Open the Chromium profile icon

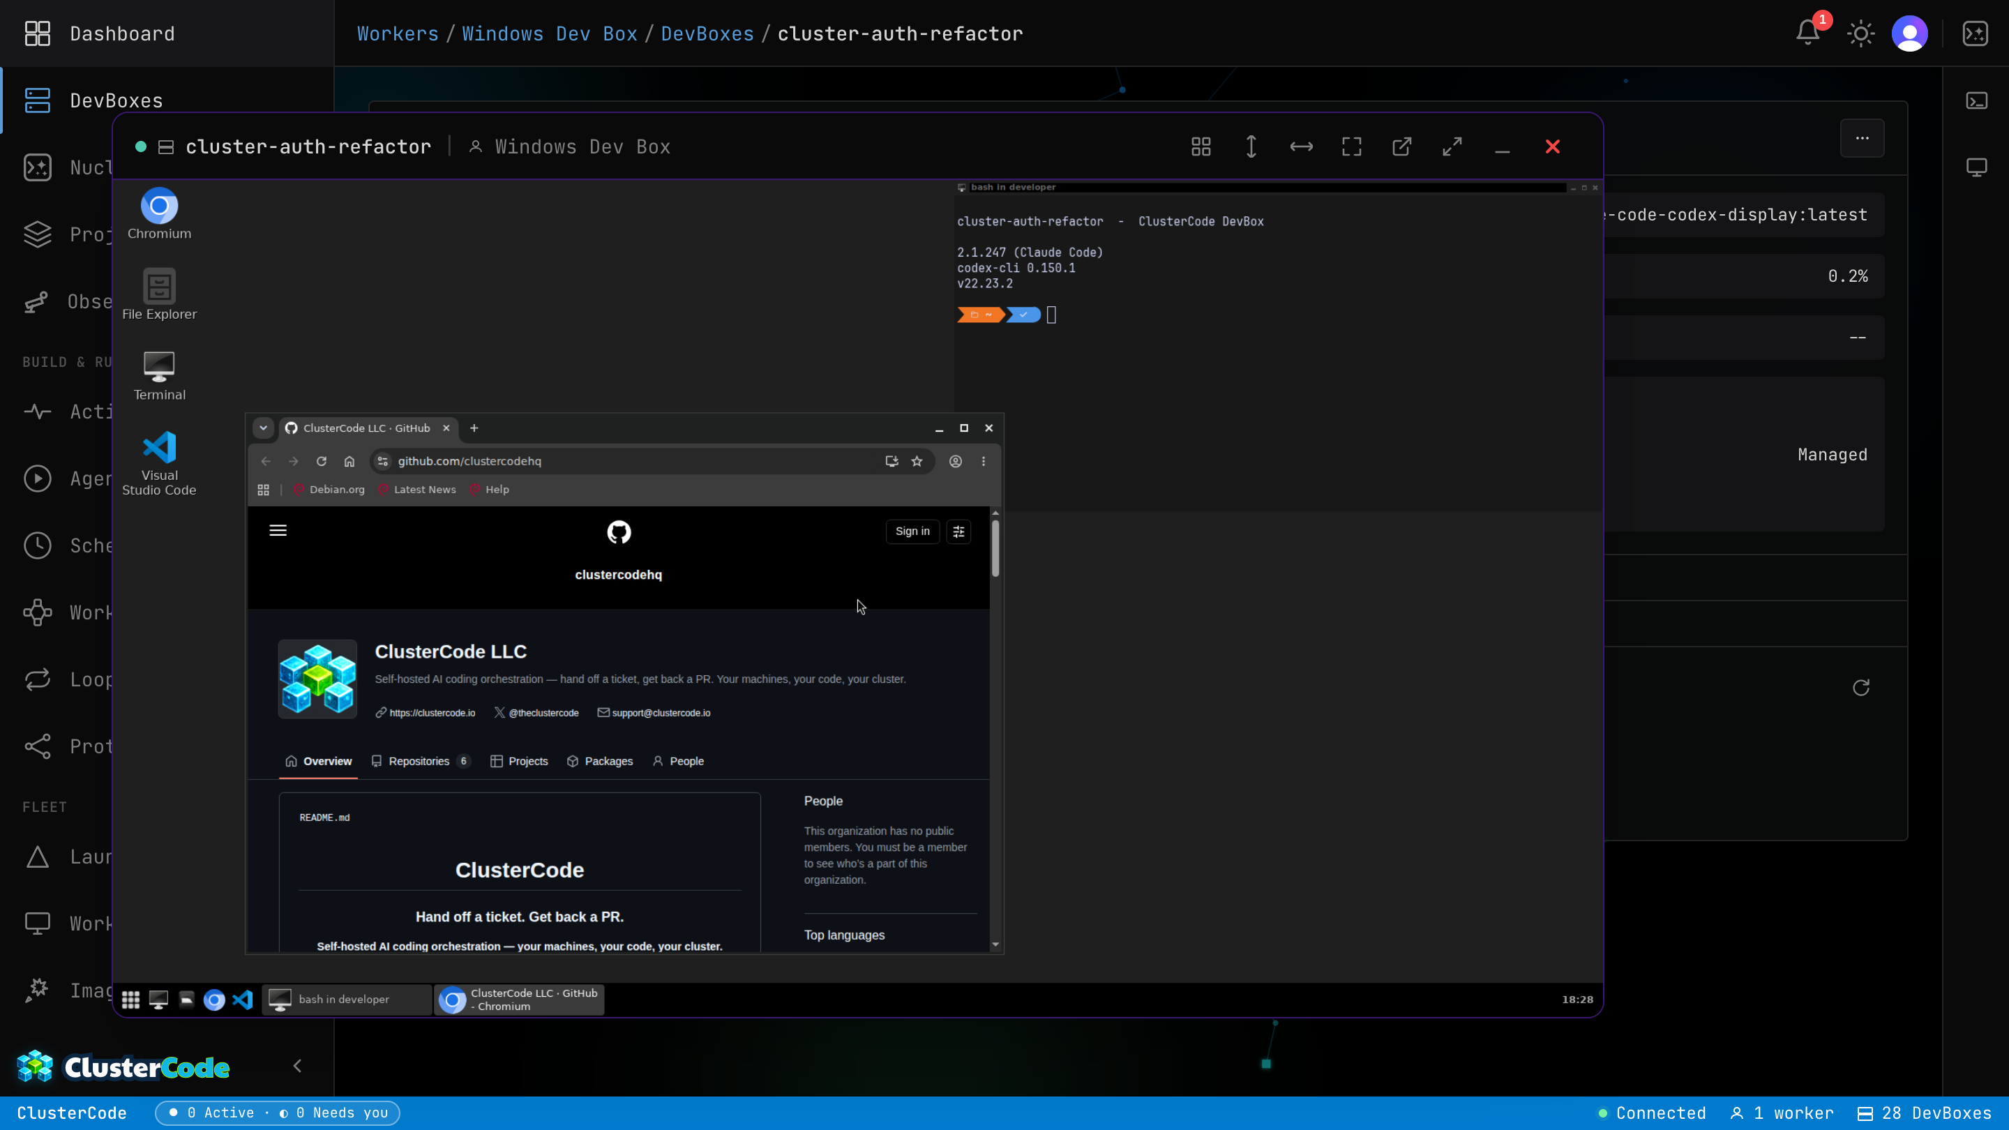coord(956,462)
